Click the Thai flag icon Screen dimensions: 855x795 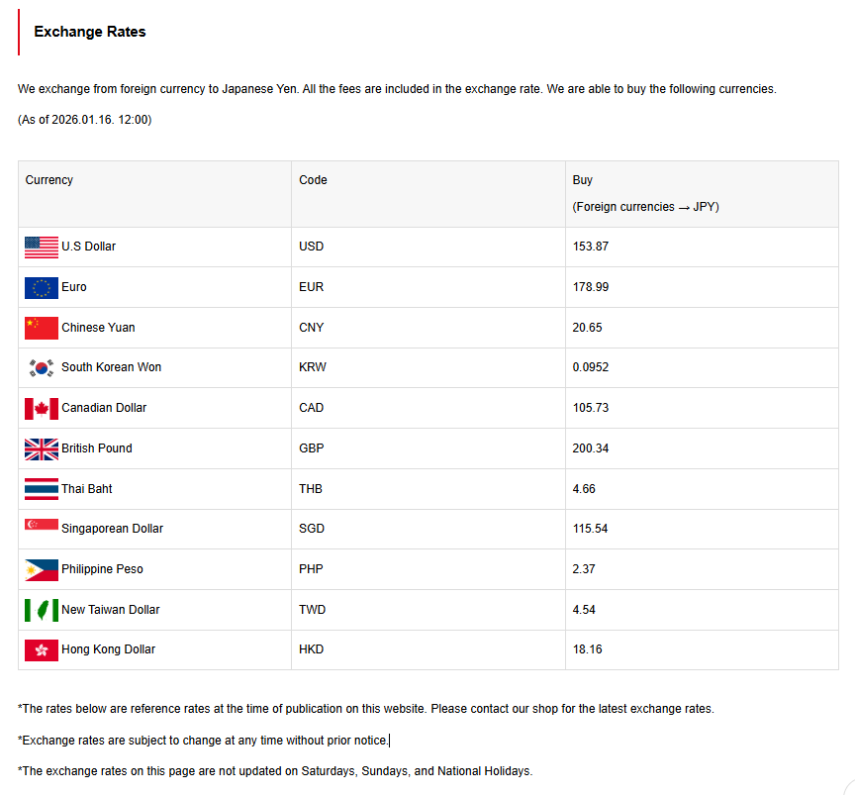pyautogui.click(x=42, y=489)
